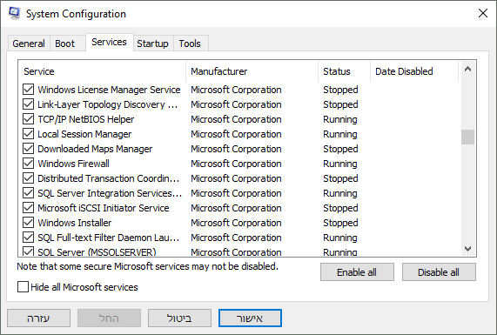Uncheck Distributed Transaction Coordinator checkbox

tap(28, 178)
